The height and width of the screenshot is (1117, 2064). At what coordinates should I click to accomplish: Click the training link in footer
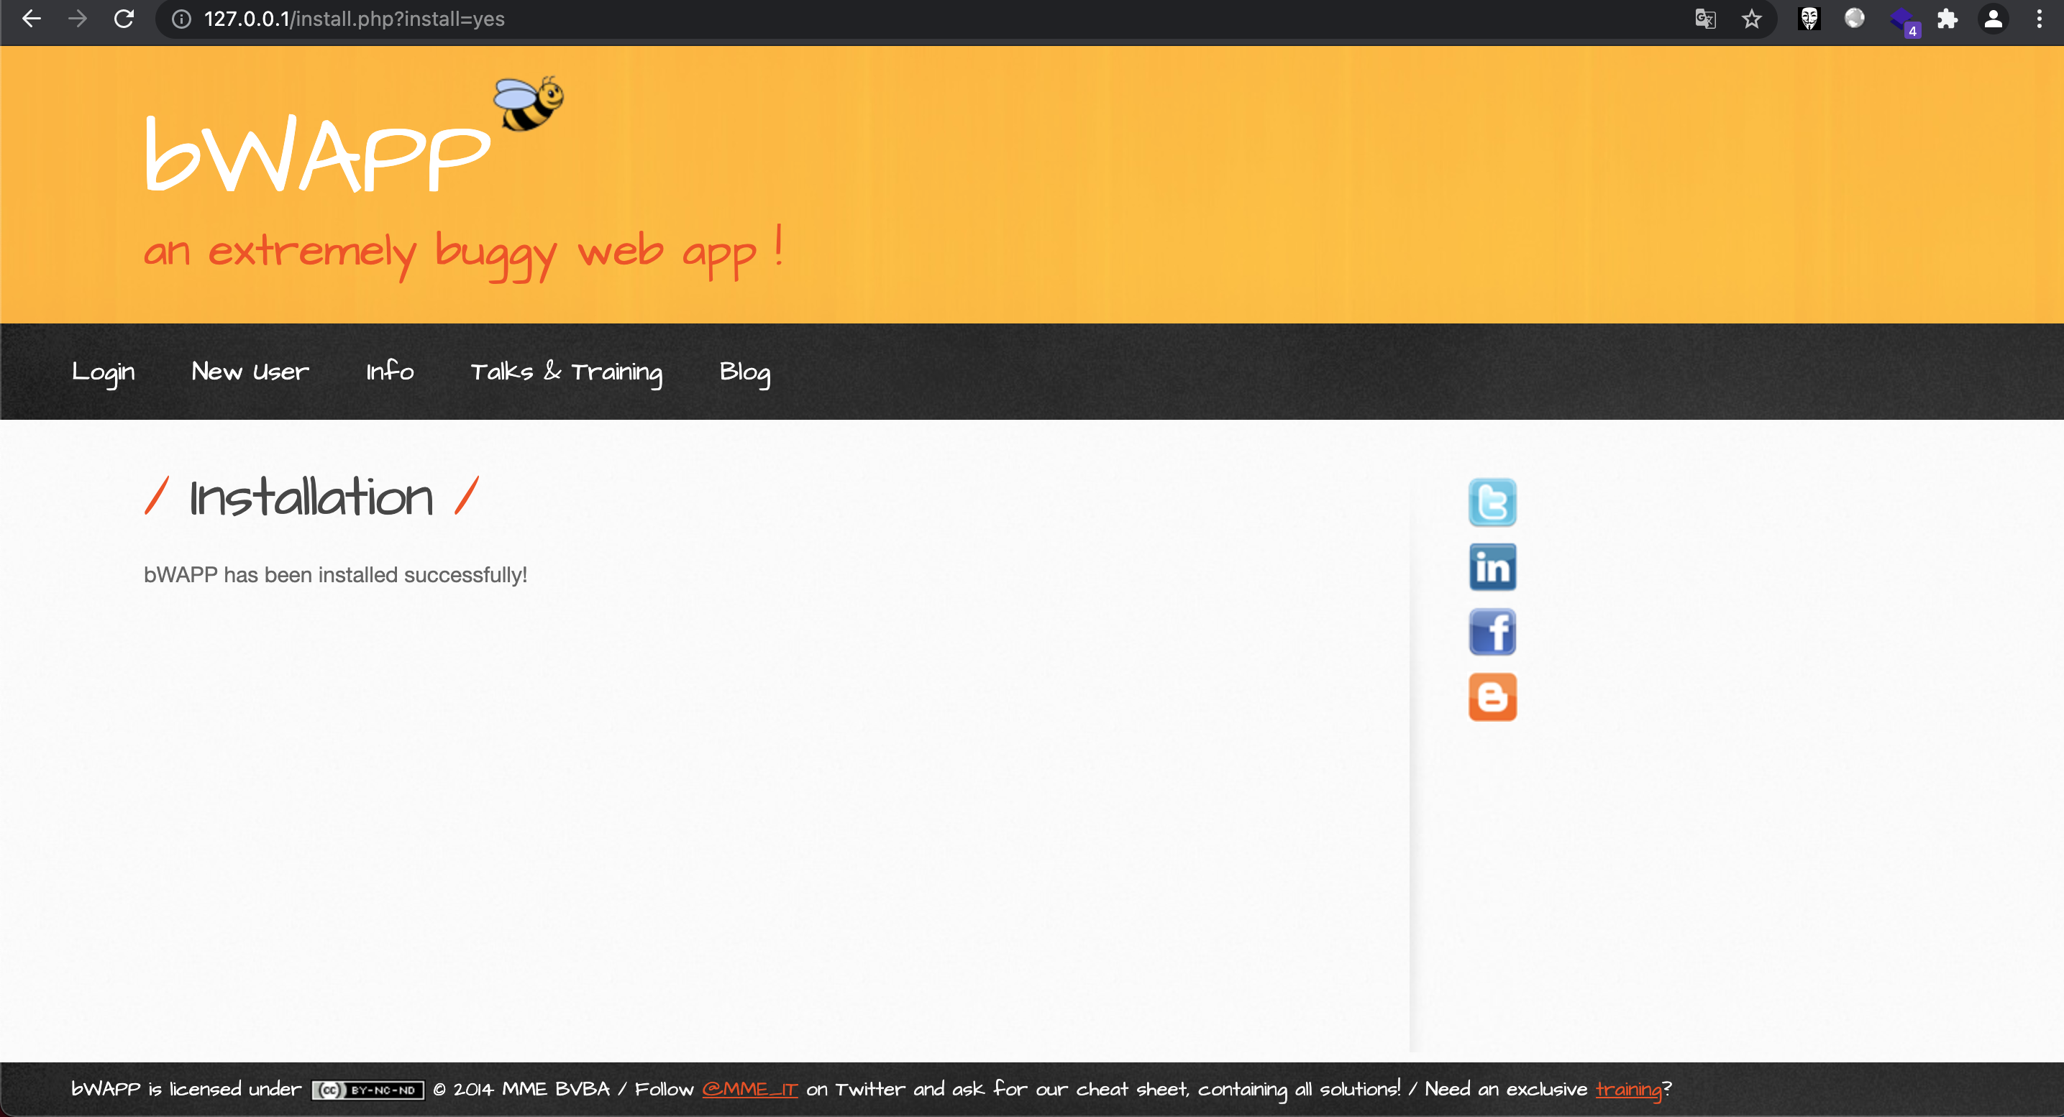(x=1628, y=1089)
